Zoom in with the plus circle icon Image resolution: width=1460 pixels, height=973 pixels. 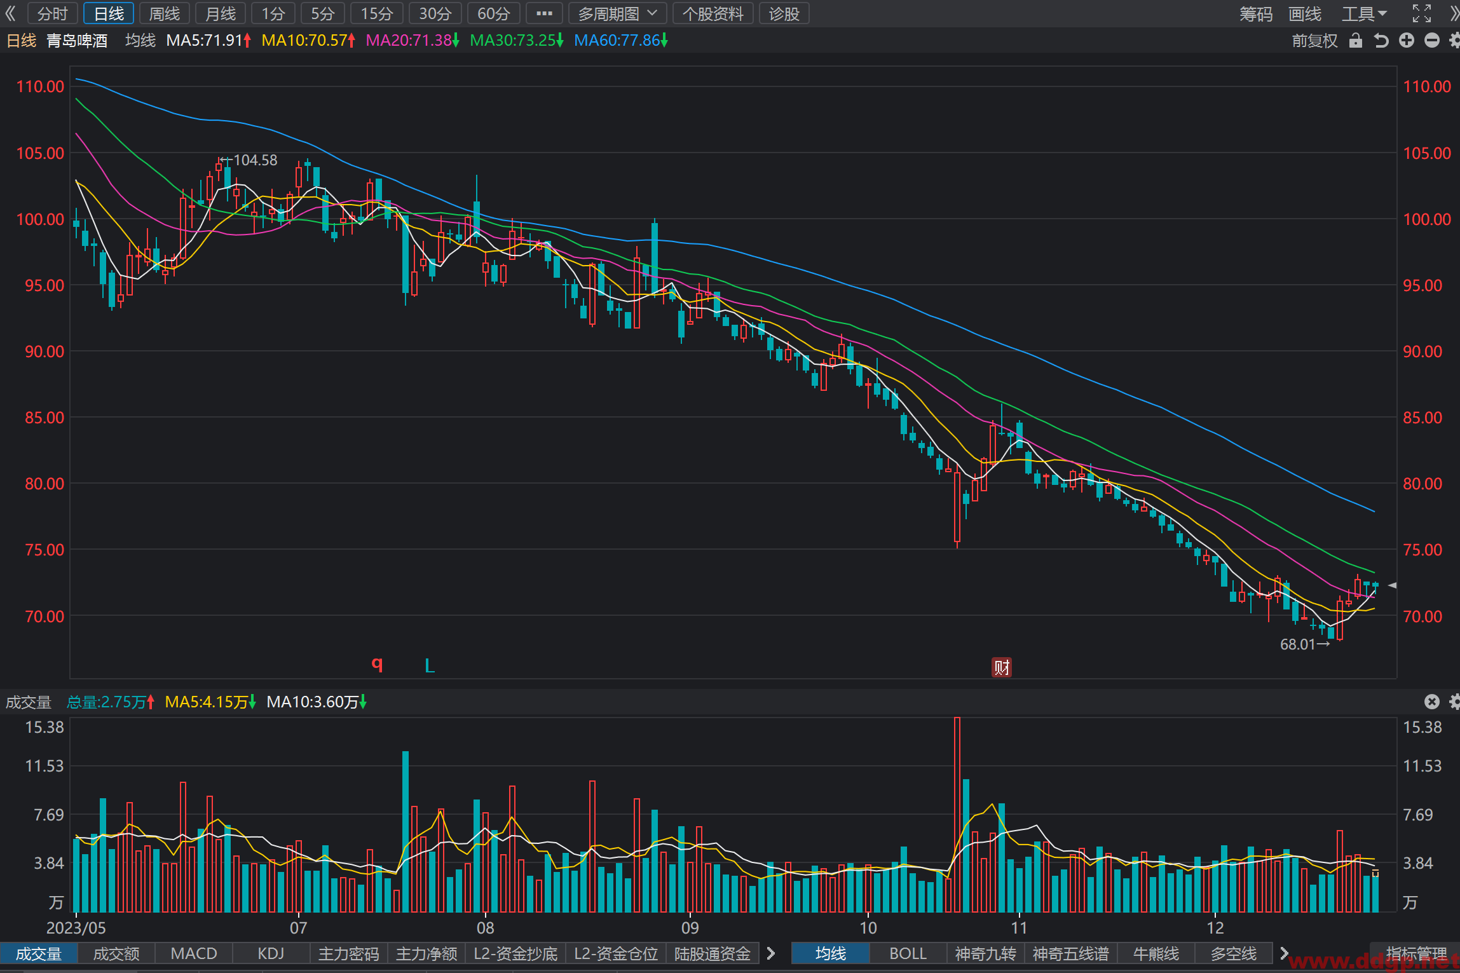[1407, 41]
